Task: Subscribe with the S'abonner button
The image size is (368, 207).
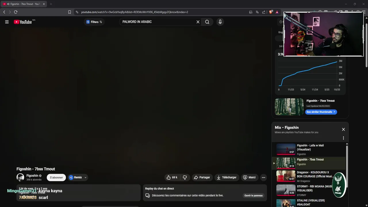Action: (56, 177)
